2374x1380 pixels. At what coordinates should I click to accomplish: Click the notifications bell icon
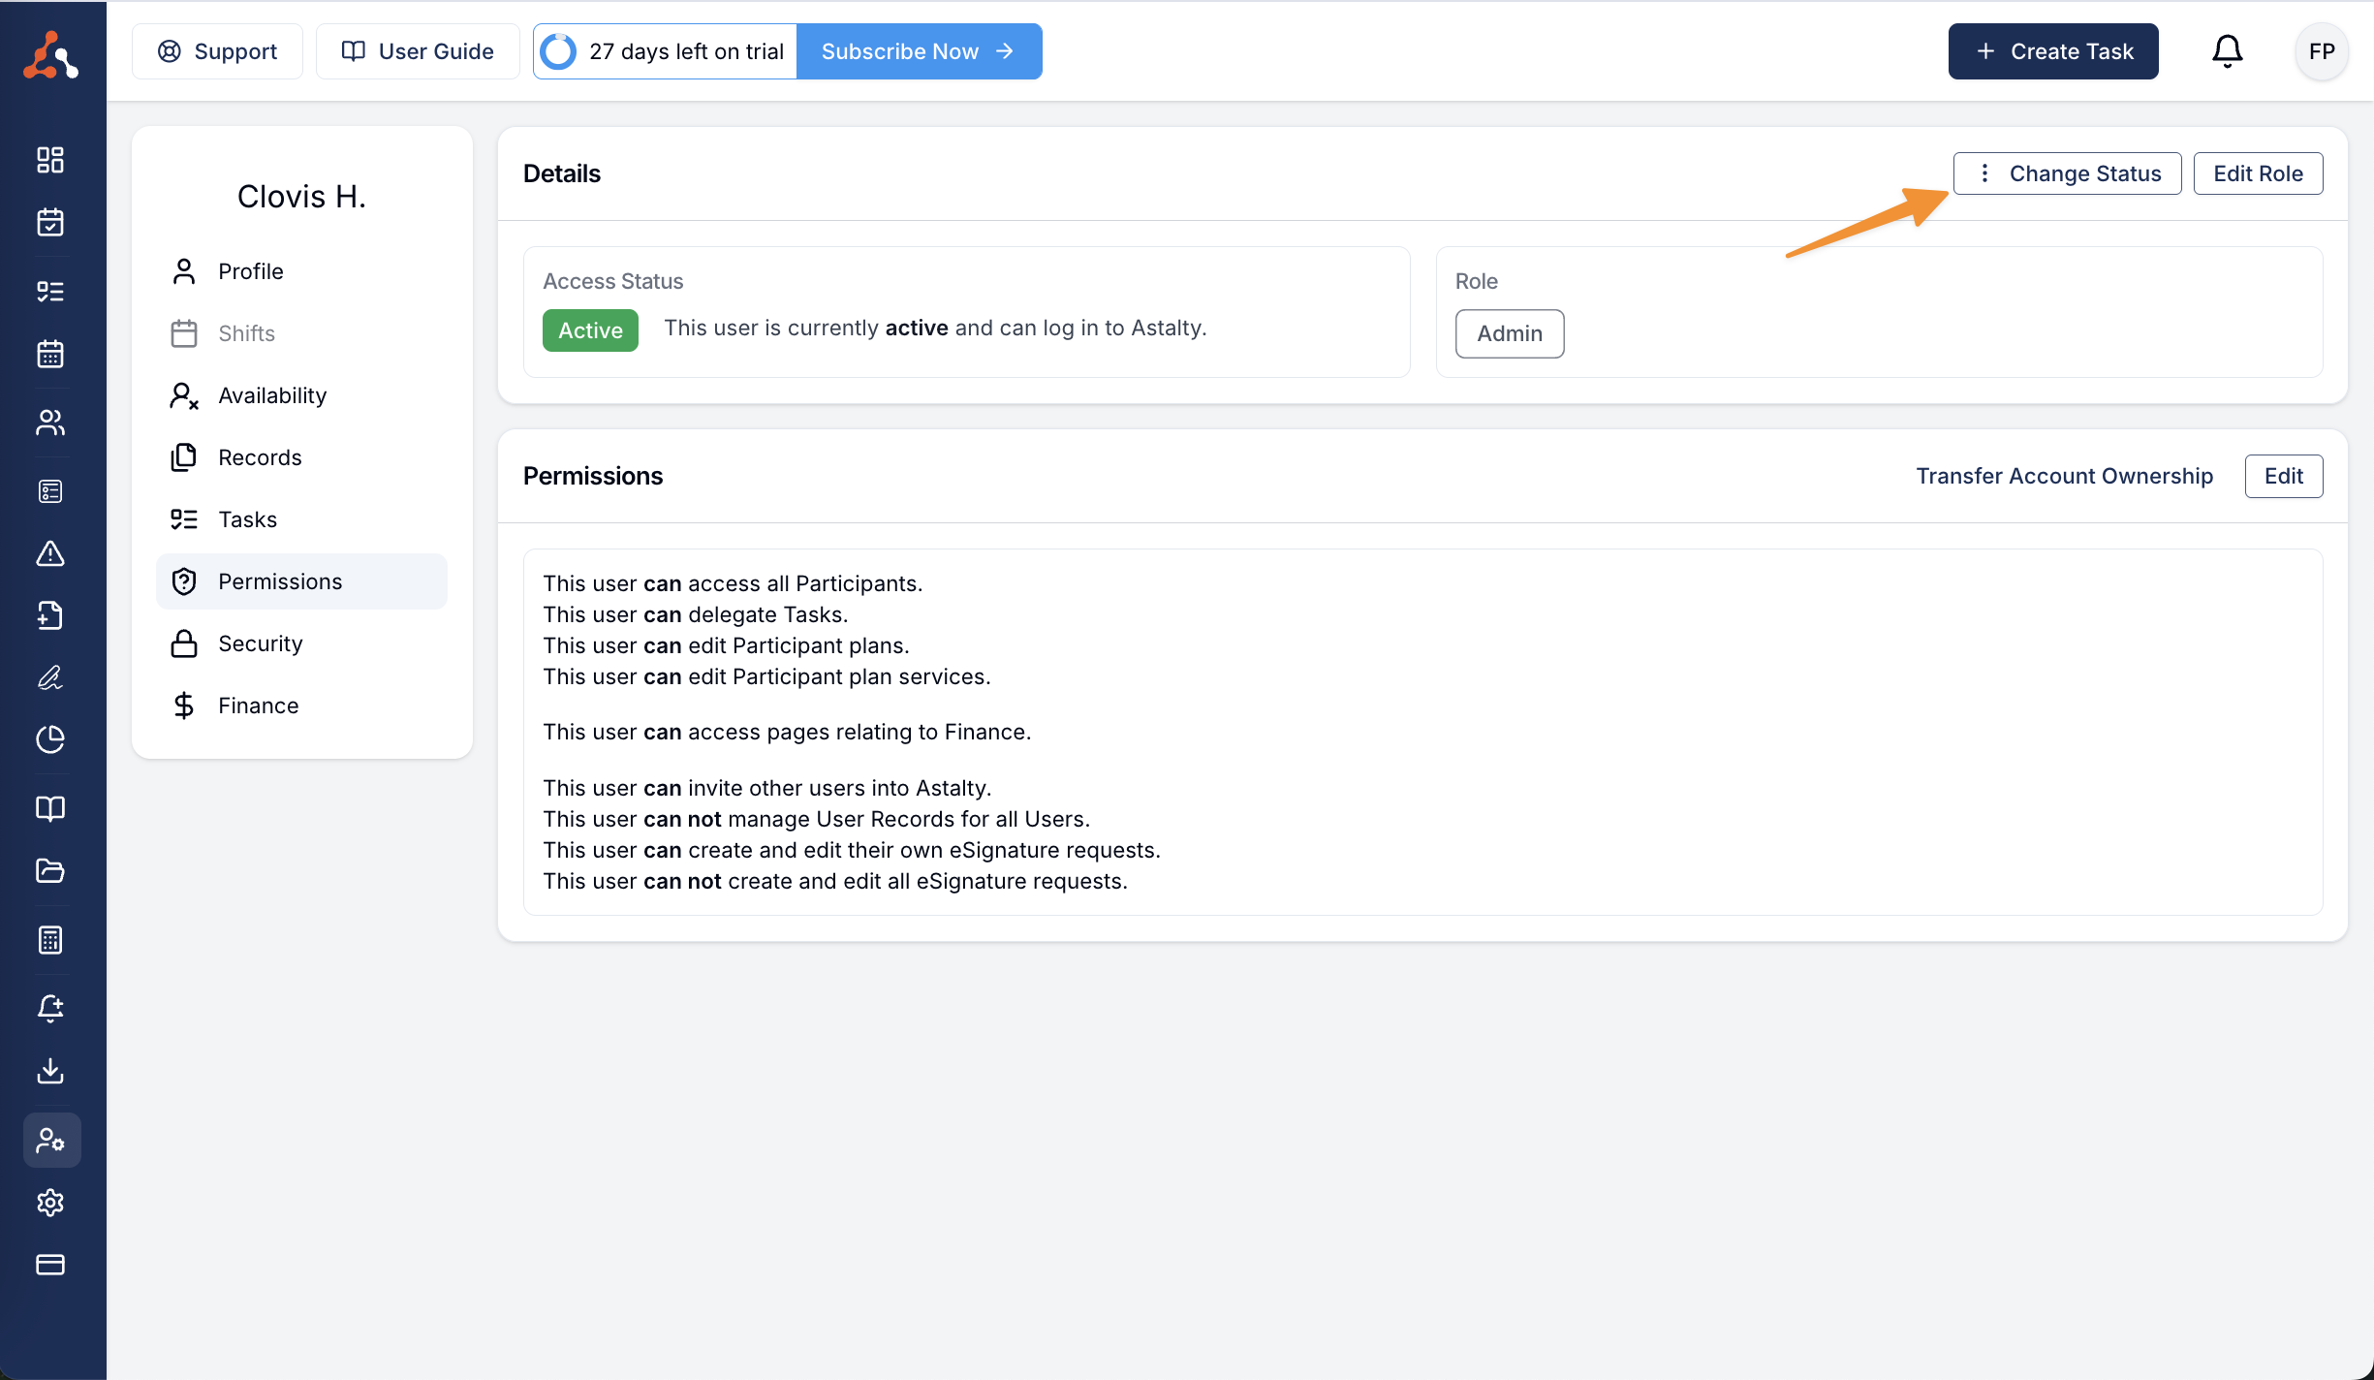2227,51
